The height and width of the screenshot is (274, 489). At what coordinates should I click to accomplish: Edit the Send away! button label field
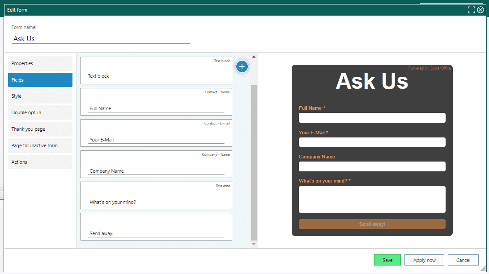156,233
